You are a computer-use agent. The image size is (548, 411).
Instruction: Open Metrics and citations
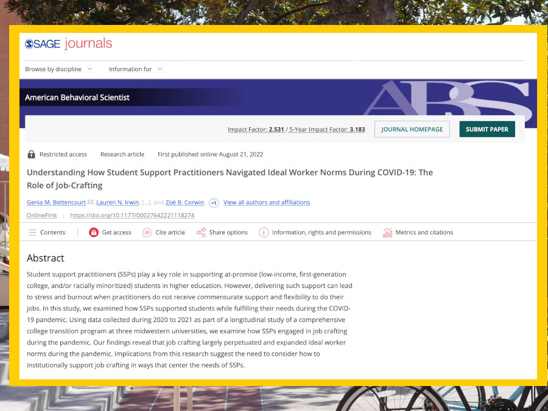[424, 233]
